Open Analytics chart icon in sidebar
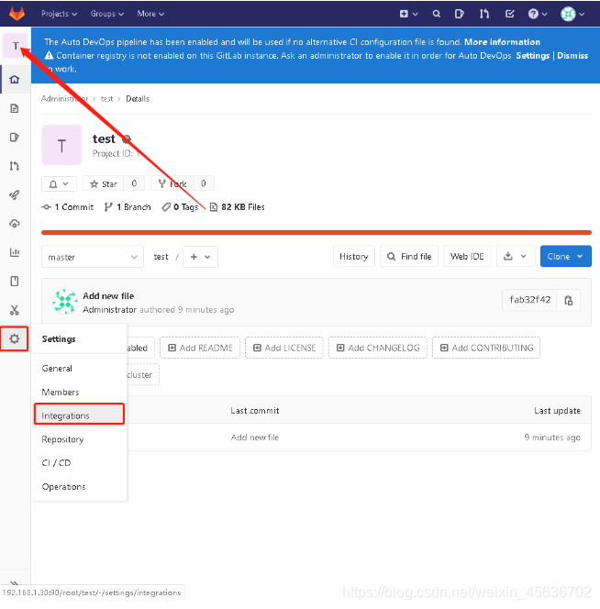Image resolution: width=600 pixels, height=609 pixels. 15,252
